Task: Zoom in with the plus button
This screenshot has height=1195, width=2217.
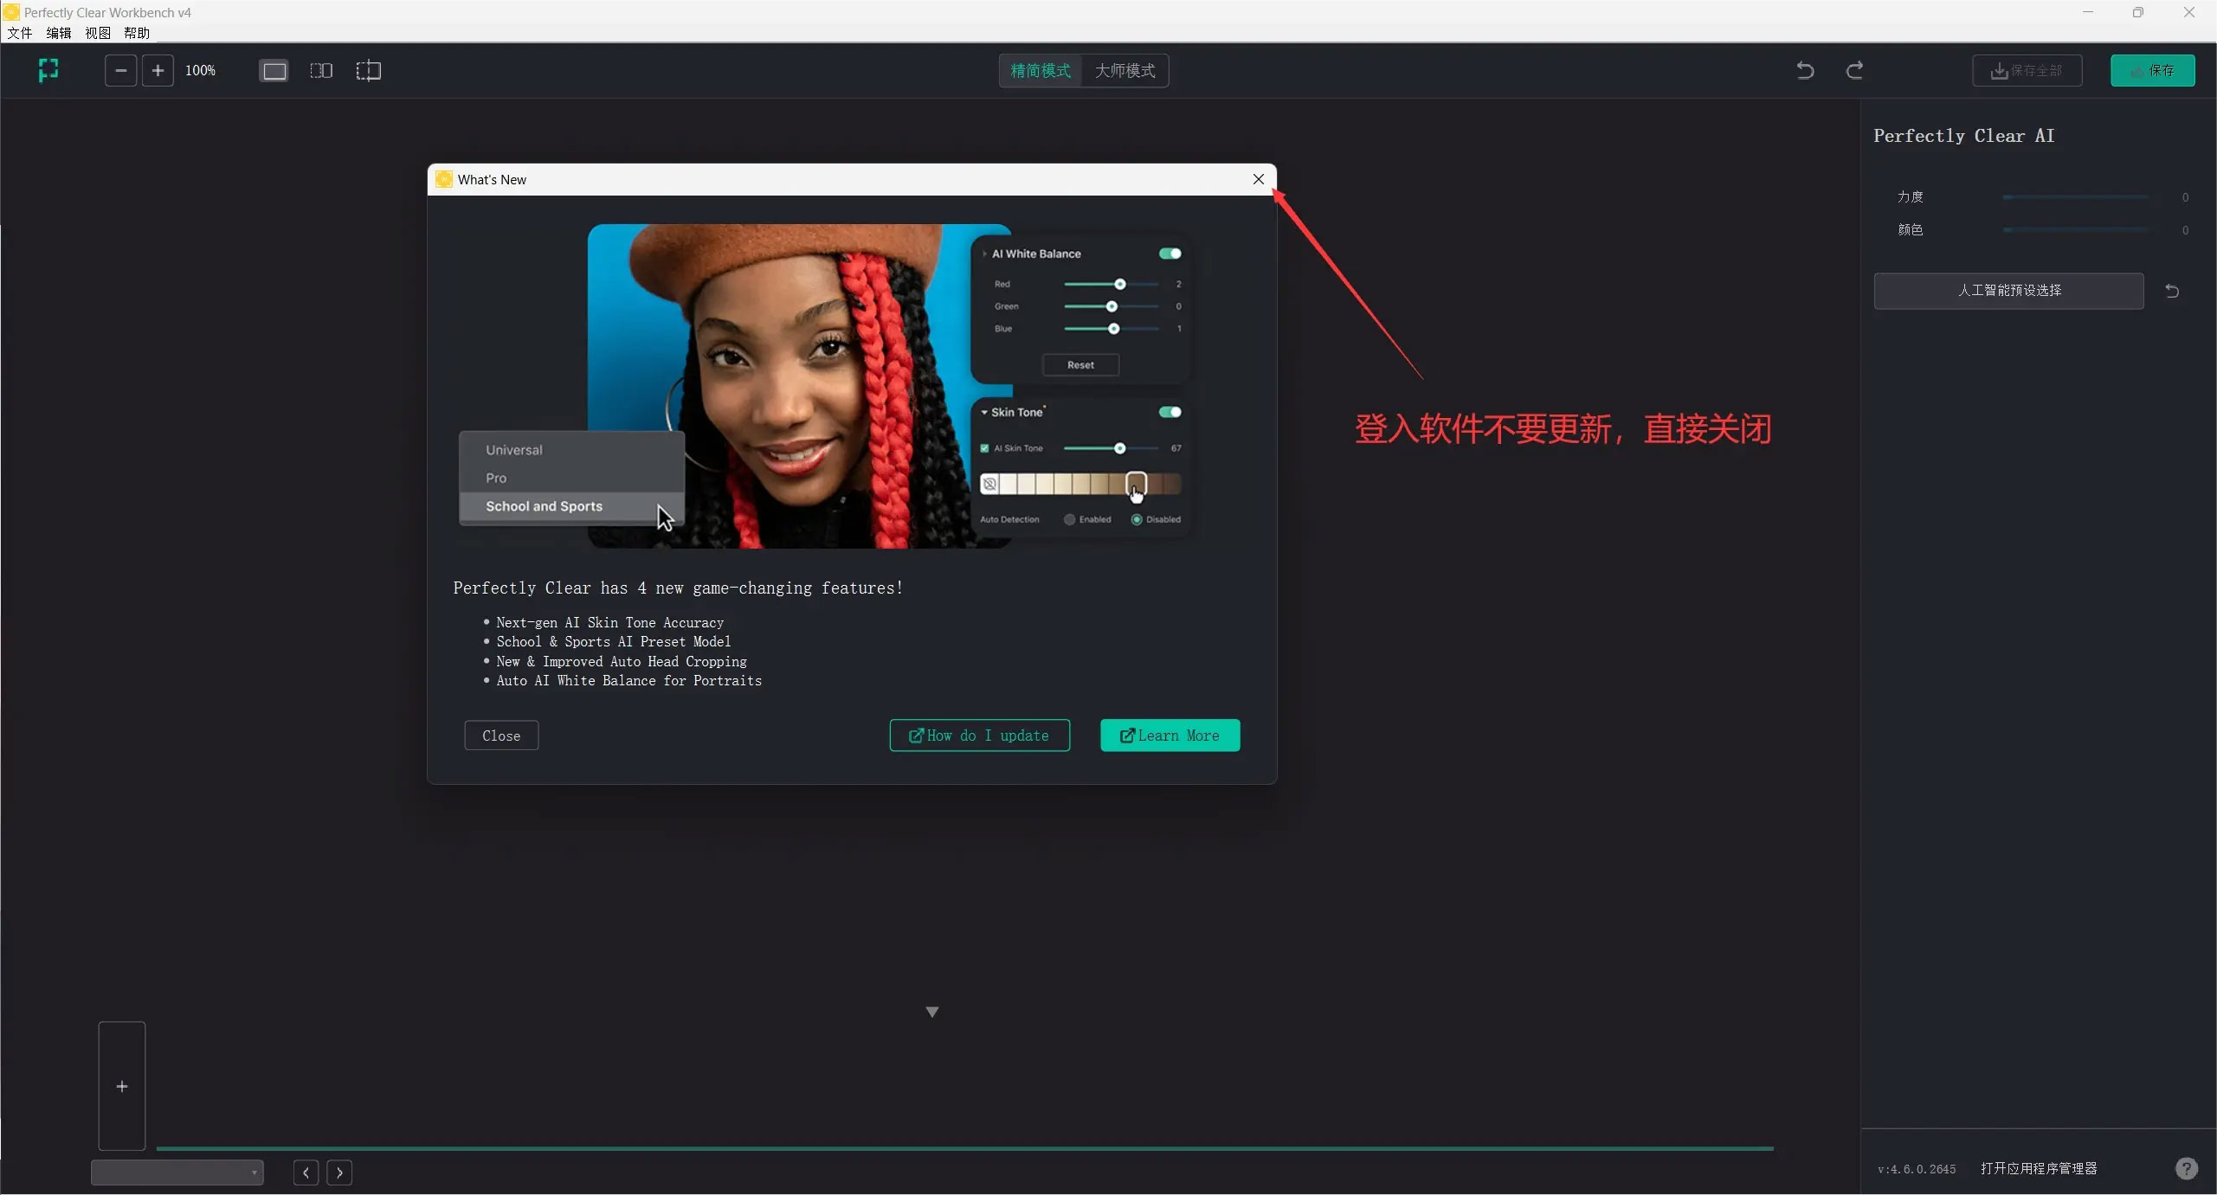Action: pyautogui.click(x=158, y=70)
